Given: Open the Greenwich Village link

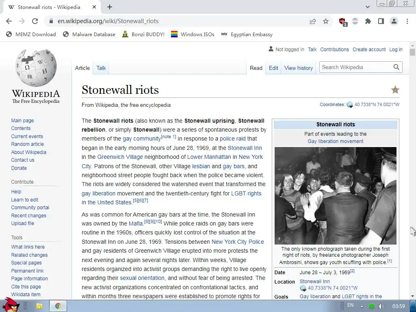Looking at the screenshot, I should (120, 157).
